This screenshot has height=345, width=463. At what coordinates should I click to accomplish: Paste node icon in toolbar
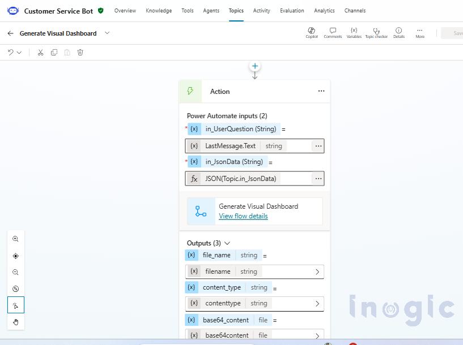click(x=67, y=53)
